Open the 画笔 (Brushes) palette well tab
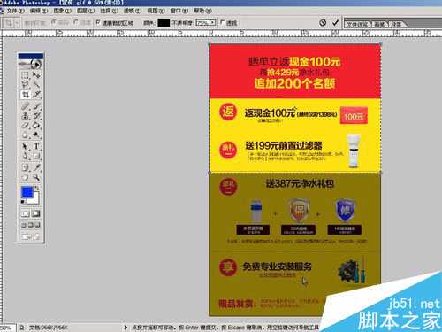The image size is (442, 332). point(379,25)
